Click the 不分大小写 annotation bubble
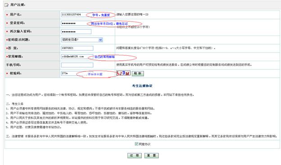281x165 pixels. pyautogui.click(x=97, y=74)
